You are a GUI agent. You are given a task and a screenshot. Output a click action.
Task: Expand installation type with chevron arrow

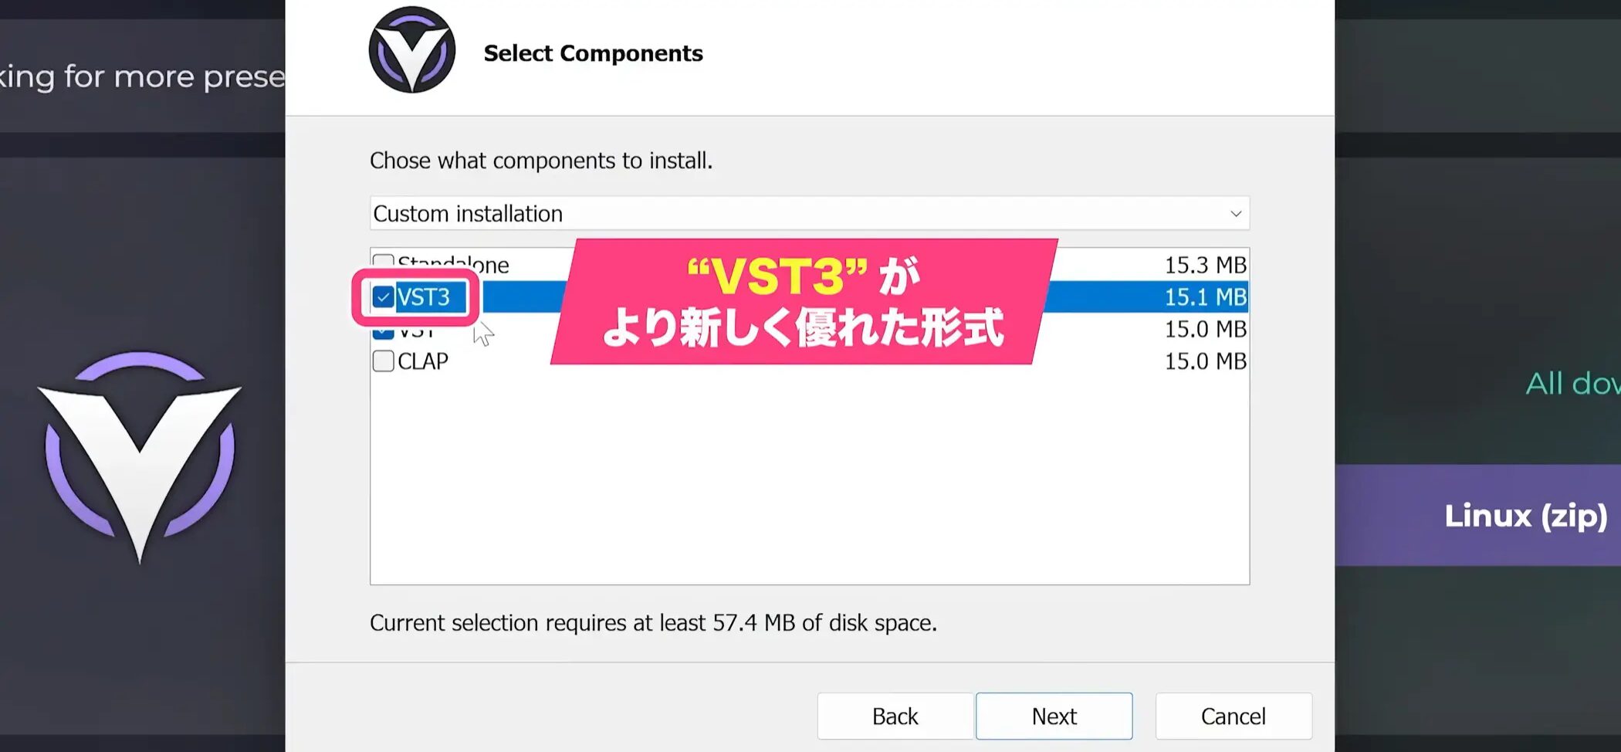(x=1235, y=214)
